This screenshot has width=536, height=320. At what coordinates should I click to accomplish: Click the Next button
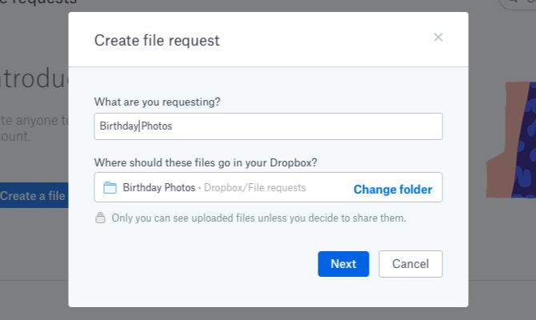[343, 263]
